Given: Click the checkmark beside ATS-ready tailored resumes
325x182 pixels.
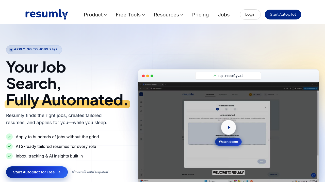Looking at the screenshot, I should point(9,146).
